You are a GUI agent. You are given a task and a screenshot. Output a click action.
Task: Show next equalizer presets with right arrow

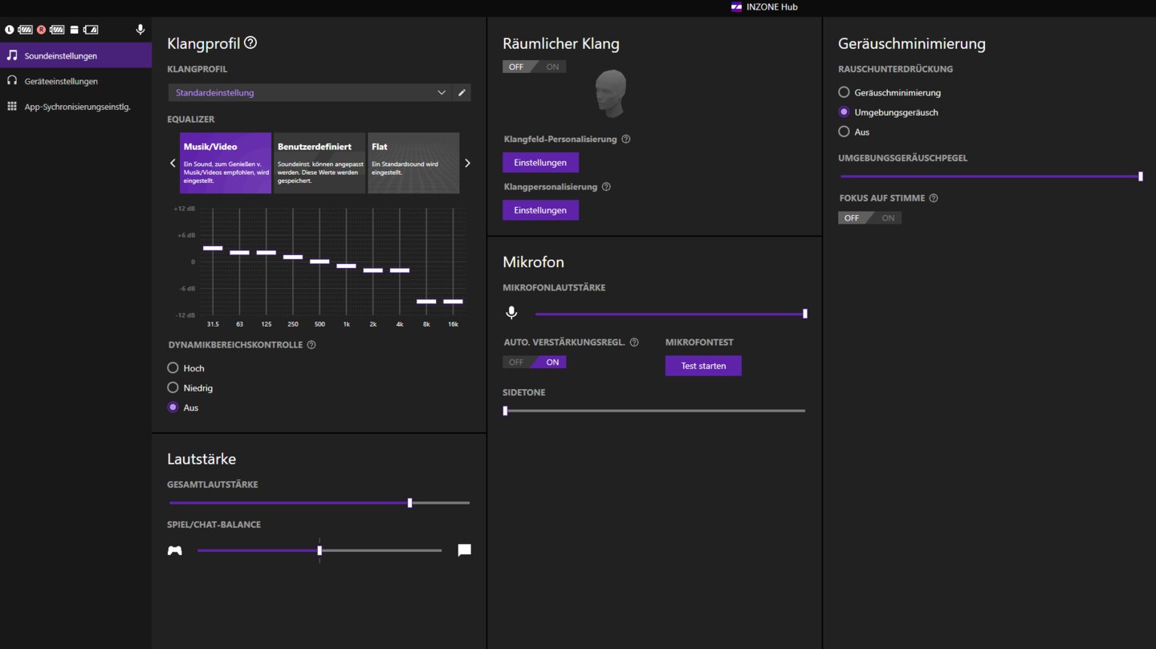467,163
